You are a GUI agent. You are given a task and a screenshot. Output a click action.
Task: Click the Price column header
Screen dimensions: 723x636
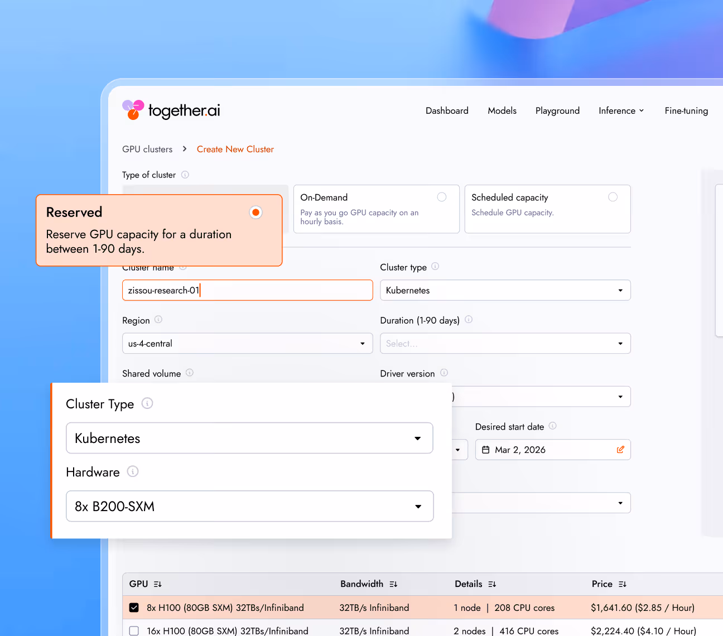(609, 584)
